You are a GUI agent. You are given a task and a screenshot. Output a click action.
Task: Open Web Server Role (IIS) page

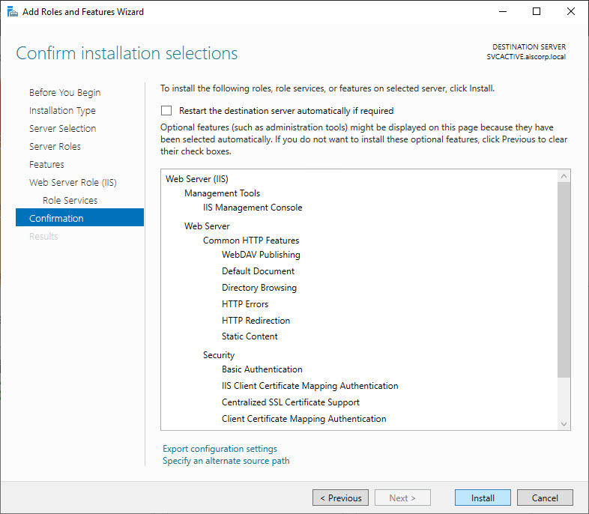click(73, 183)
